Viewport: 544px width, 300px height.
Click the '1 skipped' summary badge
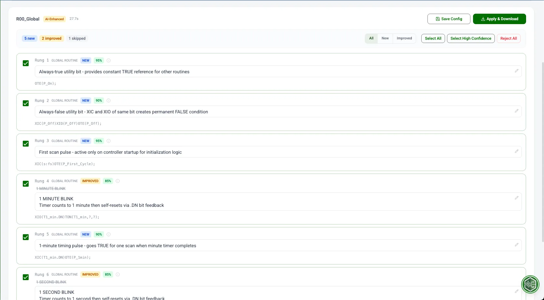coord(77,38)
